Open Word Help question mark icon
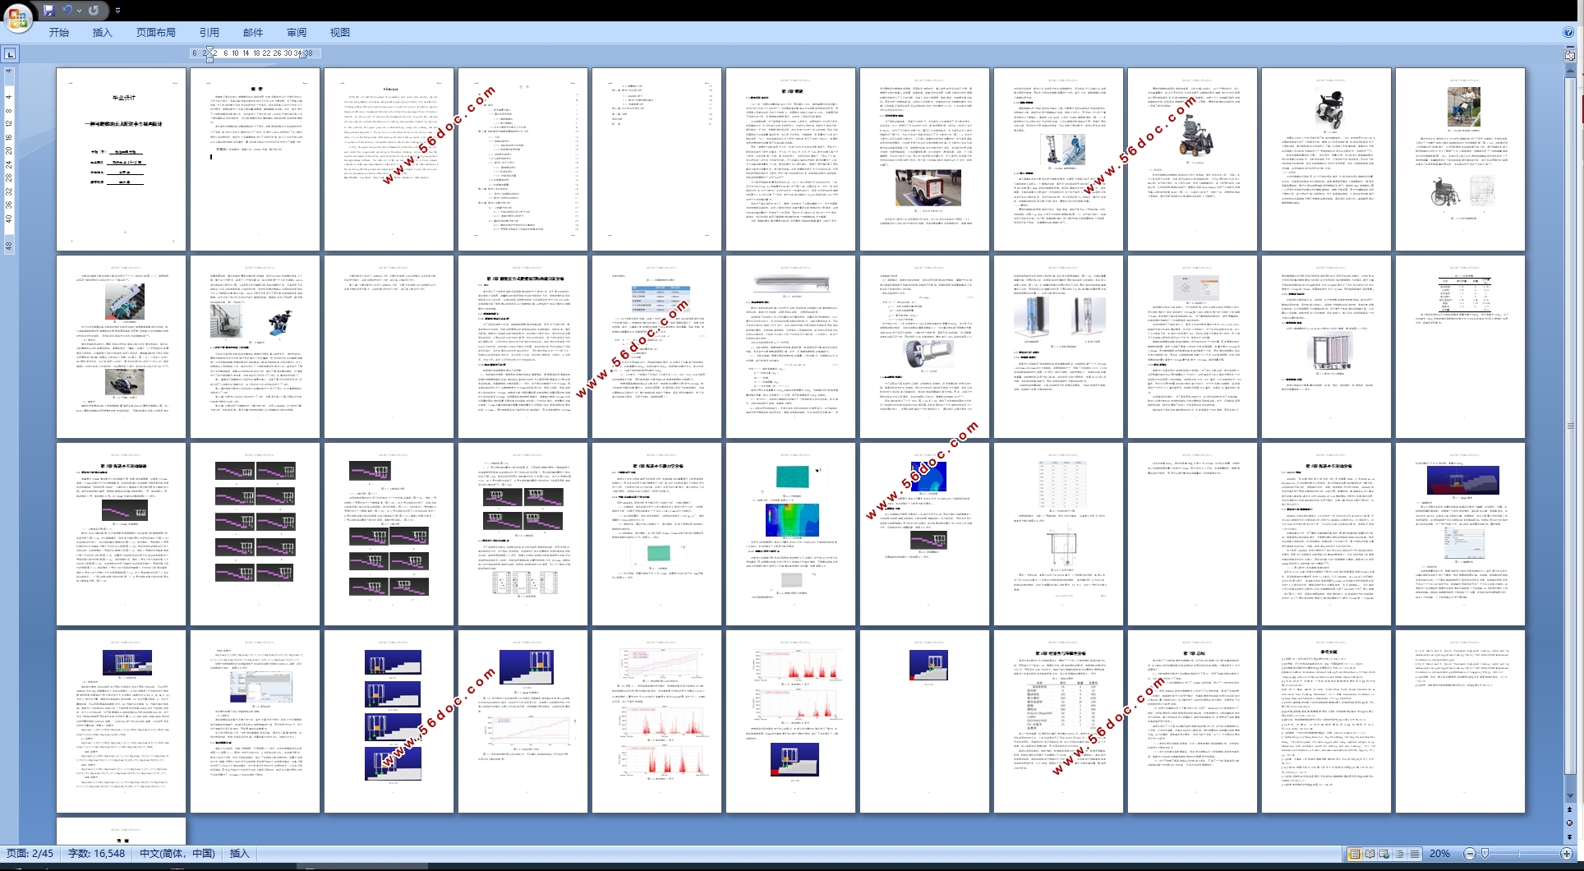Viewport: 1584px width, 871px height. pyautogui.click(x=1568, y=33)
